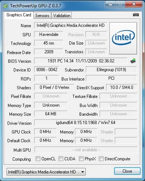
Task: Click the BIOS Version field text
Action: pyautogui.click(x=81, y=61)
